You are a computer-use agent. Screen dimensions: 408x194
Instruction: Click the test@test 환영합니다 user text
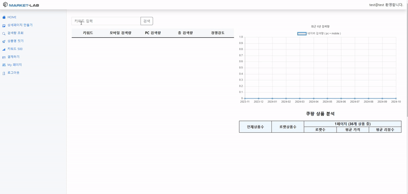[386, 5]
